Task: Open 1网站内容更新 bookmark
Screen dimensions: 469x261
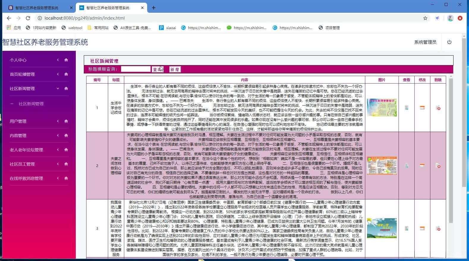Action: tap(41, 28)
